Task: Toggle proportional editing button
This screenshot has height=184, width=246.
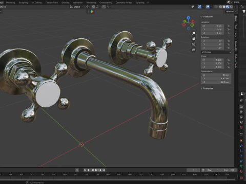Action: pyautogui.click(x=104, y=7)
